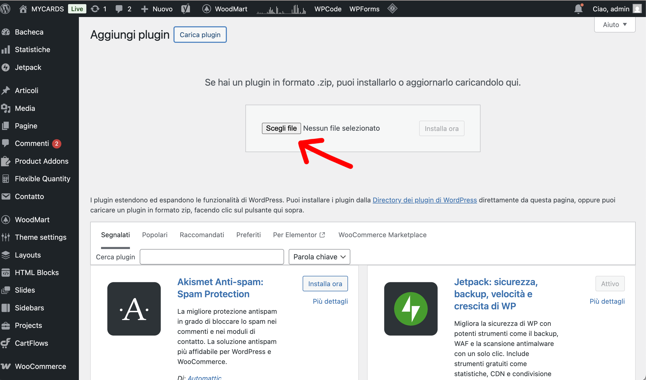Click the Akismet plugin icon thumbnail

(134, 309)
